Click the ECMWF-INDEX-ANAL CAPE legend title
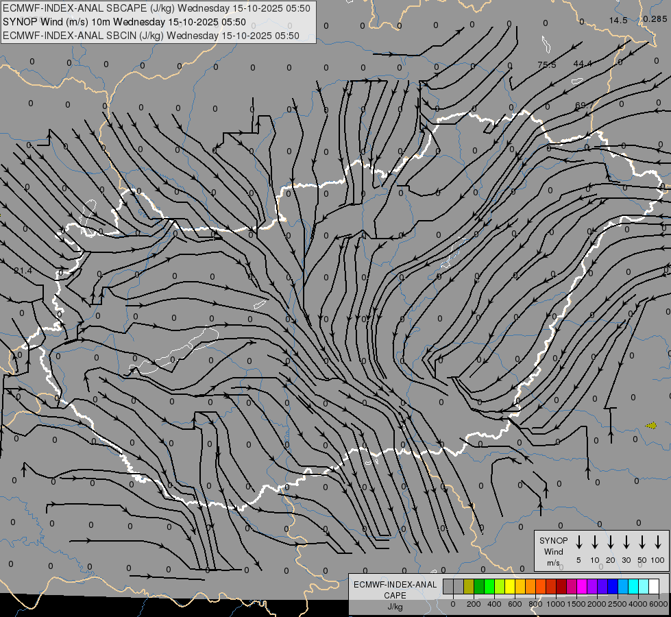Viewport: 671px width, 617px height. 395,590
